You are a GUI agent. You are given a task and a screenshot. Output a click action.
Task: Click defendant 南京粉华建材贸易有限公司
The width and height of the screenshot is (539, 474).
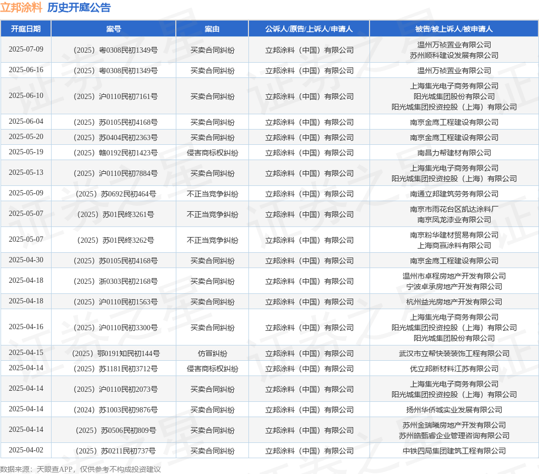coord(454,235)
